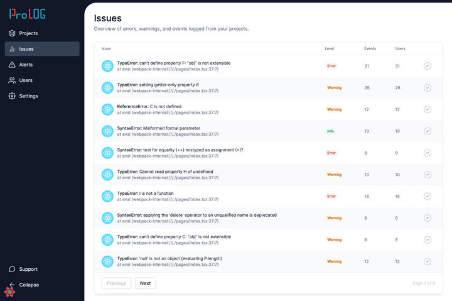Screen dimensions: 452x301
Task: Click the red flower icon at bottom-left
Action: [x=9, y=292]
